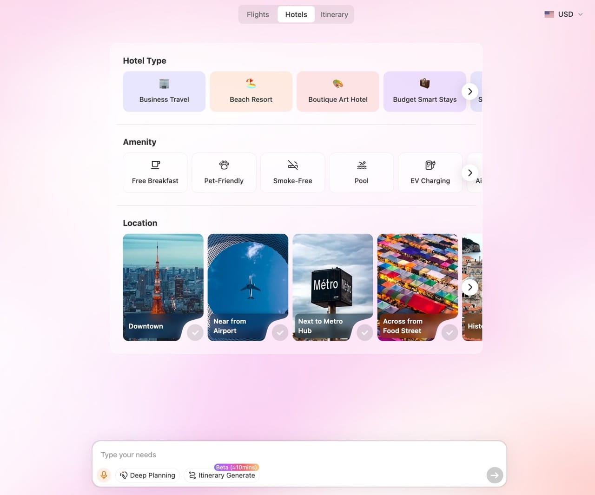Viewport: 595px width, 495px height.
Task: Choose the Beach Resort umbrella icon
Action: [251, 84]
